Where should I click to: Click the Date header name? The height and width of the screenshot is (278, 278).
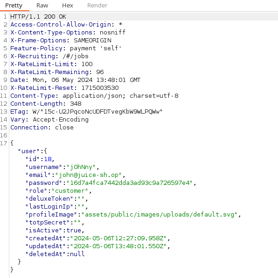click(18, 80)
